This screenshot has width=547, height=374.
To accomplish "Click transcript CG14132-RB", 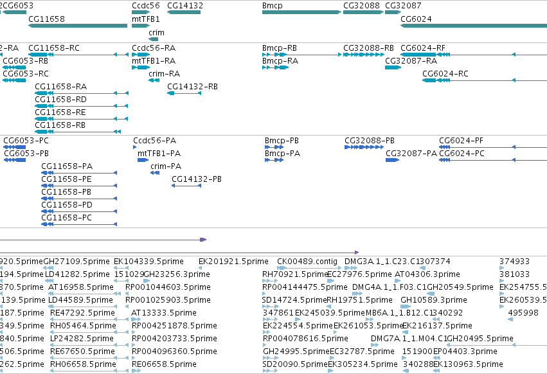I will pyautogui.click(x=193, y=87).
